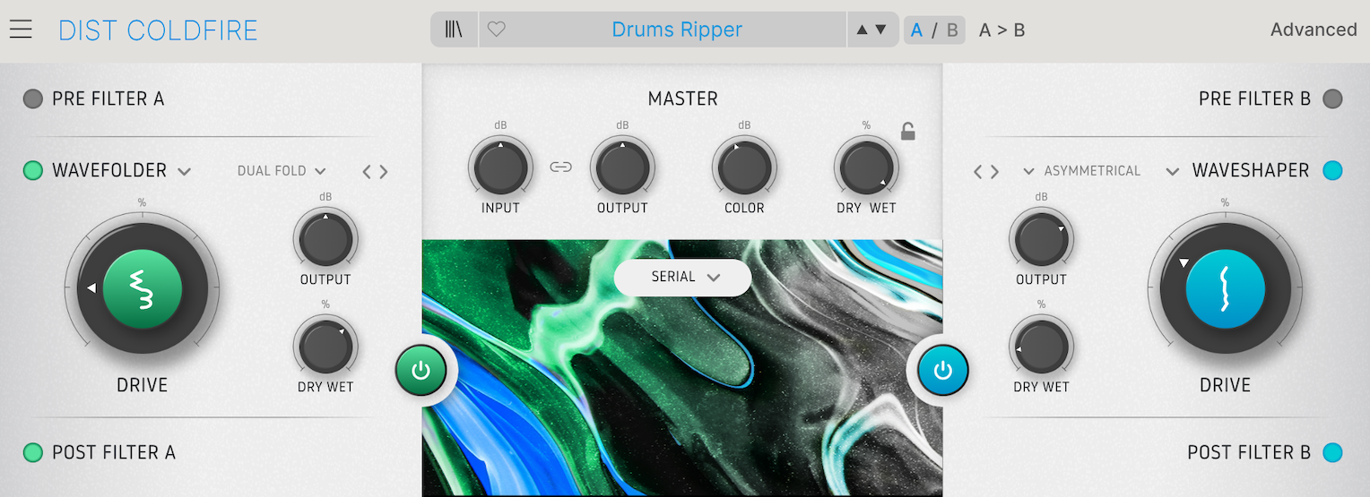Select the previous preset up arrow
The image size is (1370, 497).
[x=863, y=30]
